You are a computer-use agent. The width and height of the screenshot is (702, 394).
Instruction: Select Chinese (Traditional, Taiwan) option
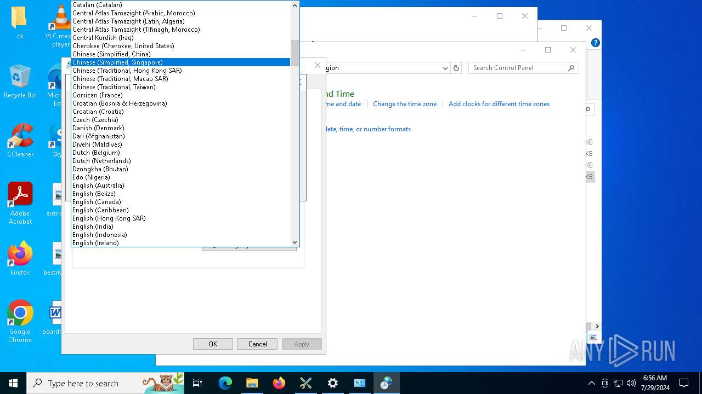[180, 87]
